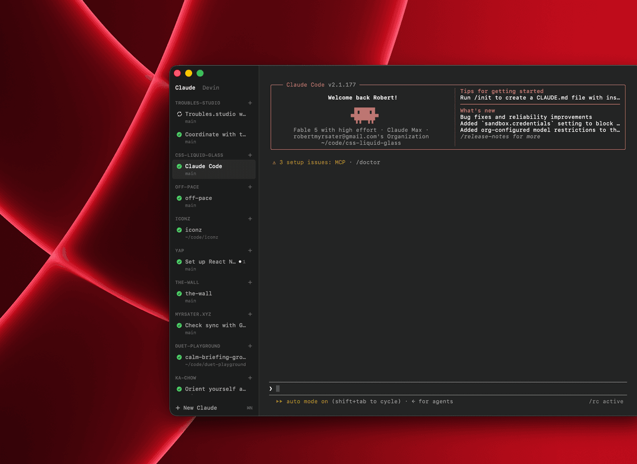
Task: Click the /doctor command text
Action: [368, 162]
